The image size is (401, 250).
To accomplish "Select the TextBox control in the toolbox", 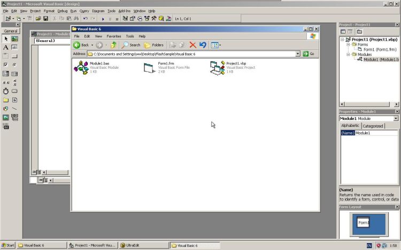I will (x=14, y=47).
